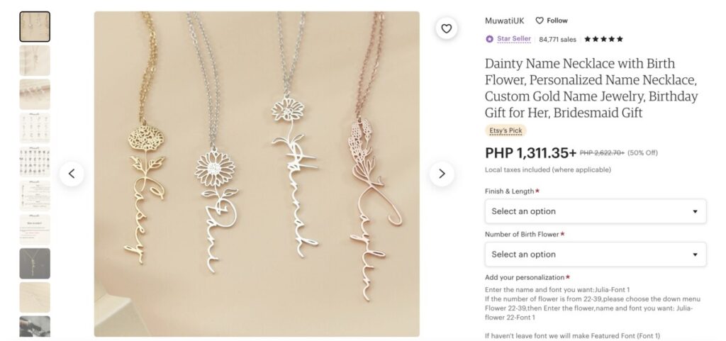Screen dimensions: 726x341
Task: Click the 84,771 sales text
Action: point(557,39)
